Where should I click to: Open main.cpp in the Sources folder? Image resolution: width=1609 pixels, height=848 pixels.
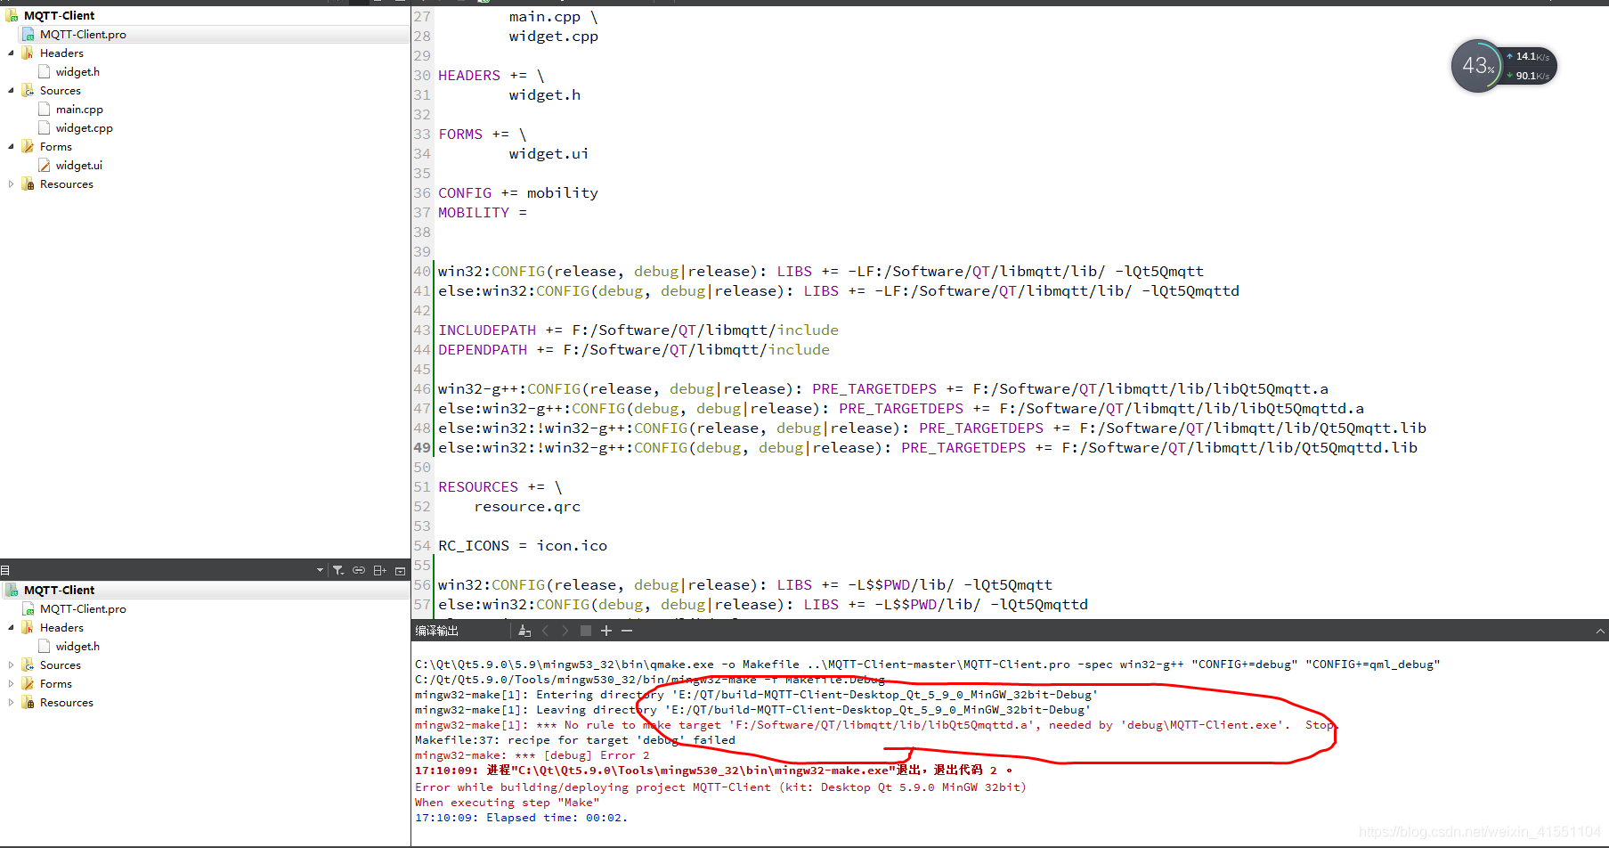(x=79, y=110)
